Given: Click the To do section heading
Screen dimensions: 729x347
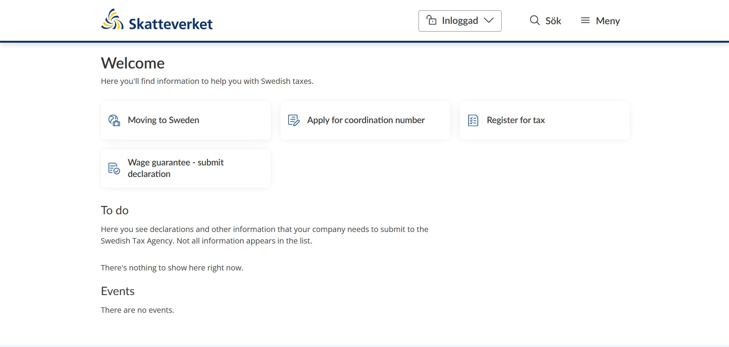Looking at the screenshot, I should [115, 210].
